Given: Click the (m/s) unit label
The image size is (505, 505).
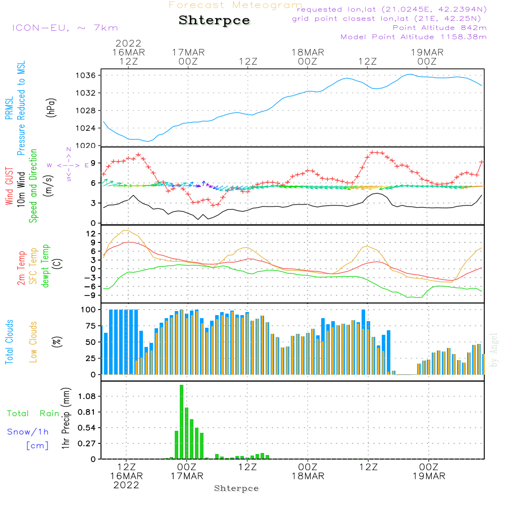Looking at the screenshot, I should pos(48,186).
